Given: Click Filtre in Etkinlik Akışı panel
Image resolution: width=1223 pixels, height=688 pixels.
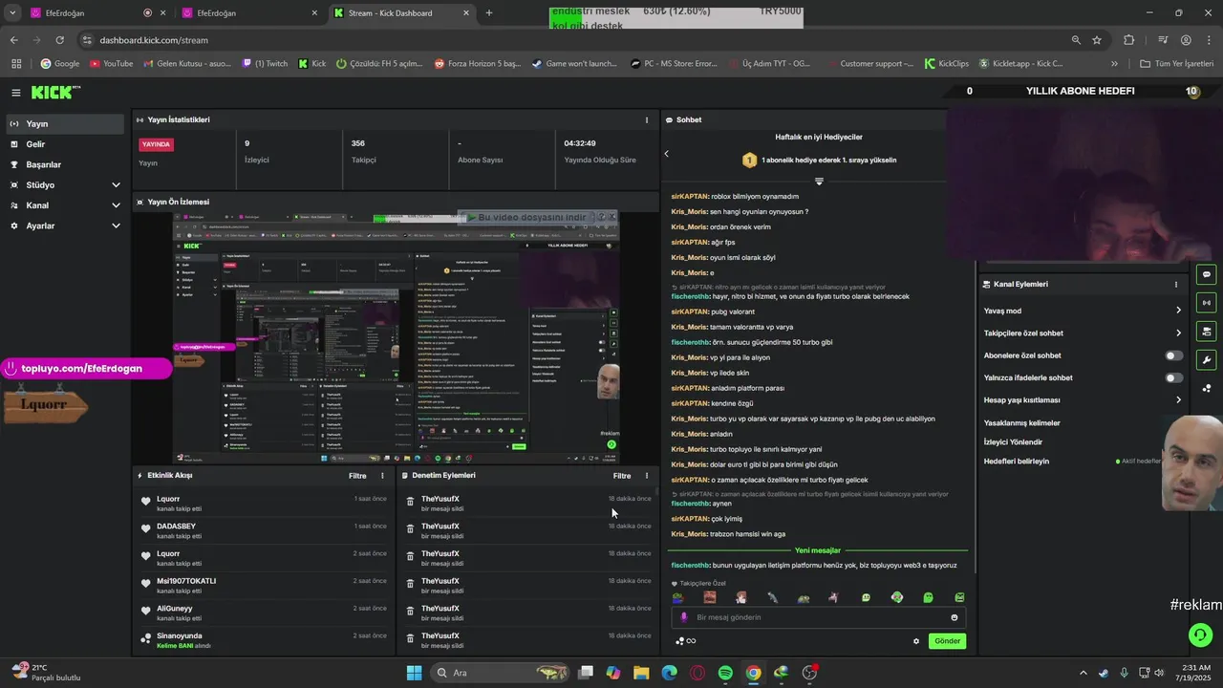Looking at the screenshot, I should click(357, 476).
